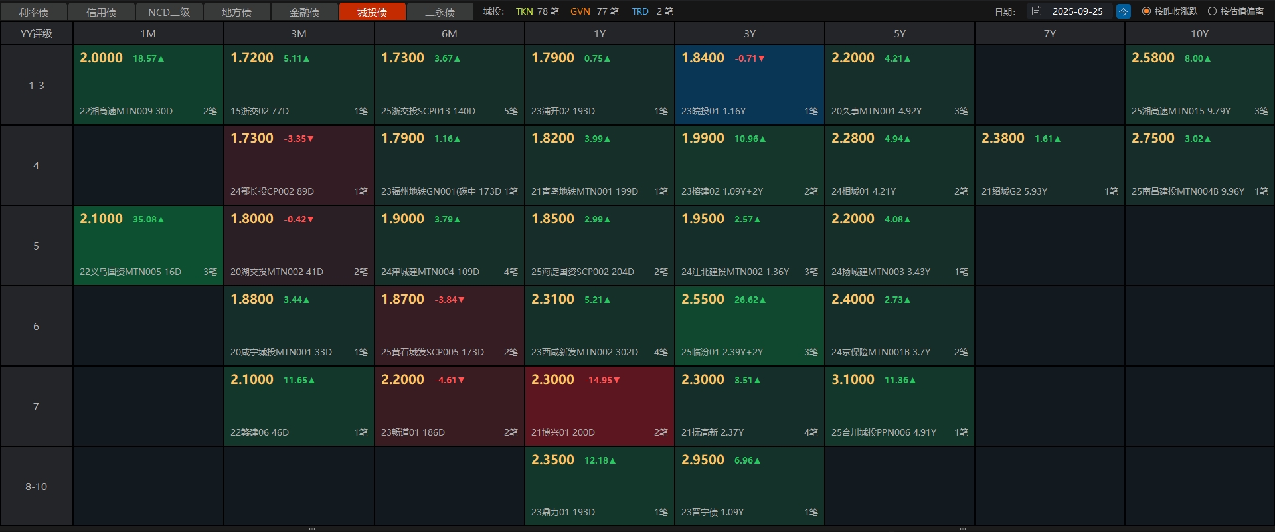Open the 25黄石城发SCP005 173D cell

click(x=450, y=326)
